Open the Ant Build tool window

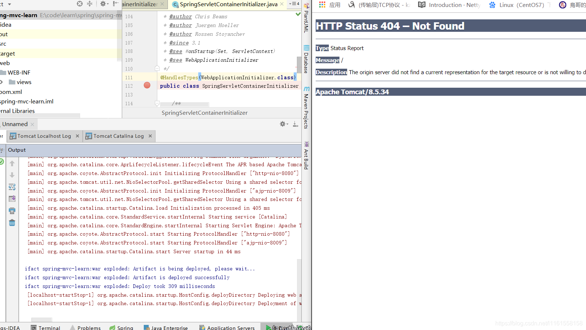[307, 155]
